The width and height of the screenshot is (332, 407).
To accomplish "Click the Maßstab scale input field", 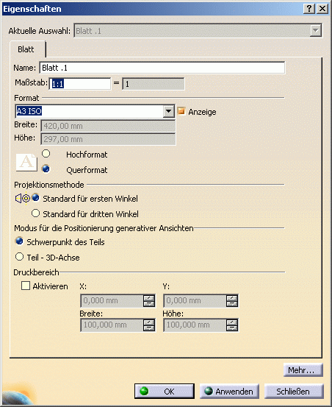I will tap(80, 84).
